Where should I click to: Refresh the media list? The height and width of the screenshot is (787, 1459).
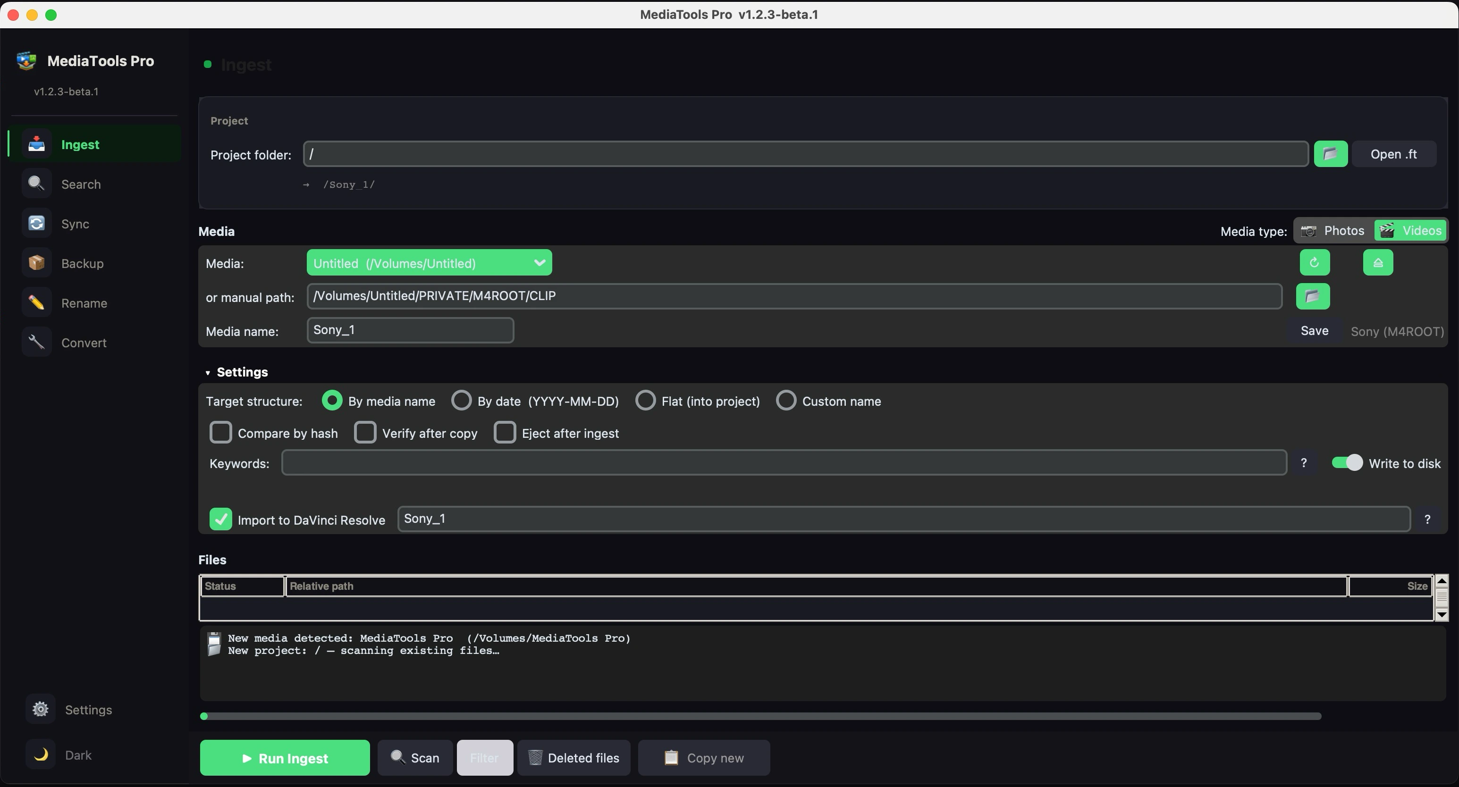pyautogui.click(x=1315, y=263)
